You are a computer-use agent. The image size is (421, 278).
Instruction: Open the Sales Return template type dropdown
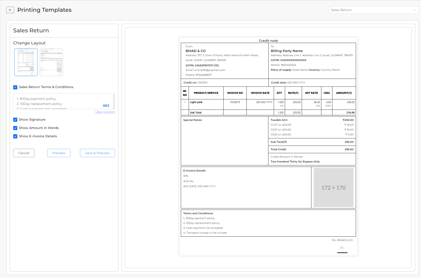(374, 10)
